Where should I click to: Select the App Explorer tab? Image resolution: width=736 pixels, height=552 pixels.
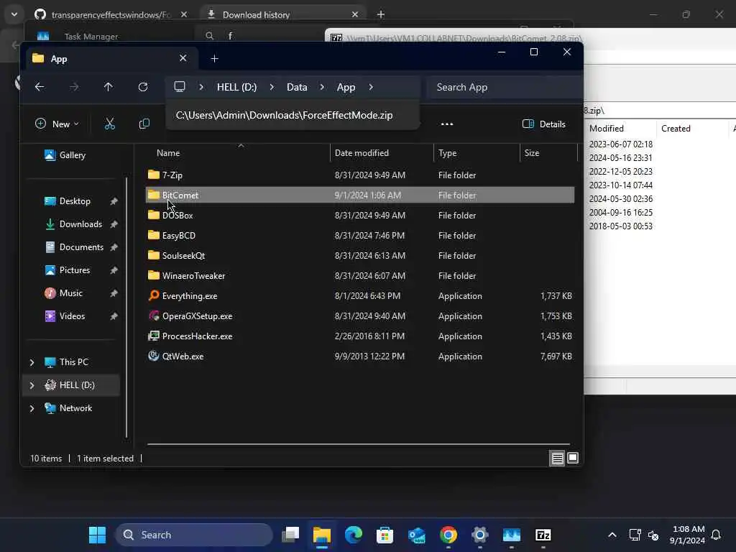[110, 59]
